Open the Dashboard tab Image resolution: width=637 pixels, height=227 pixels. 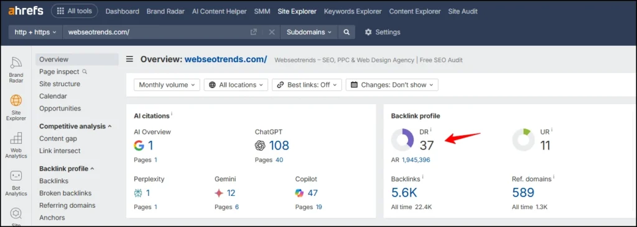pos(123,11)
